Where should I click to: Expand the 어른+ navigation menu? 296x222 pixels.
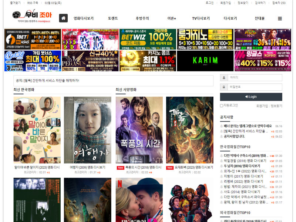pyautogui.click(x=172, y=18)
